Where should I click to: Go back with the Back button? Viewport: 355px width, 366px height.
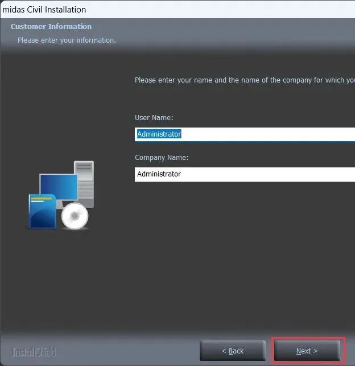(x=233, y=351)
